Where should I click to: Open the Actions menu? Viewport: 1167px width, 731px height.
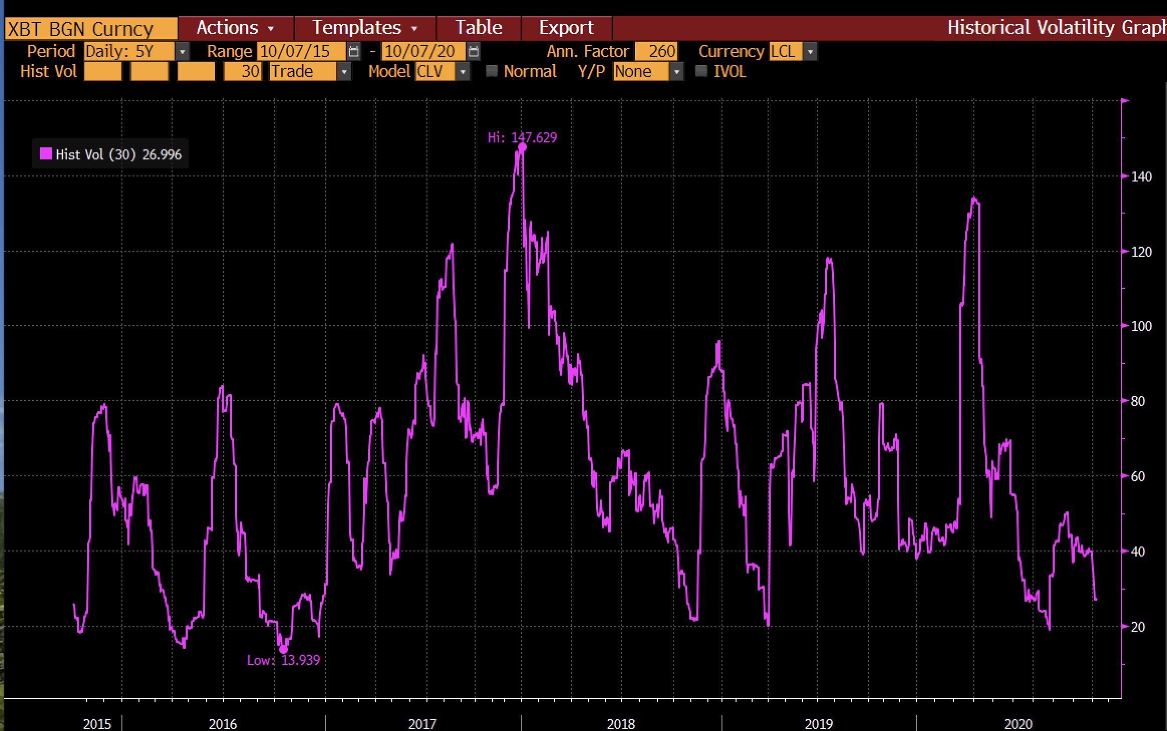pyautogui.click(x=232, y=28)
